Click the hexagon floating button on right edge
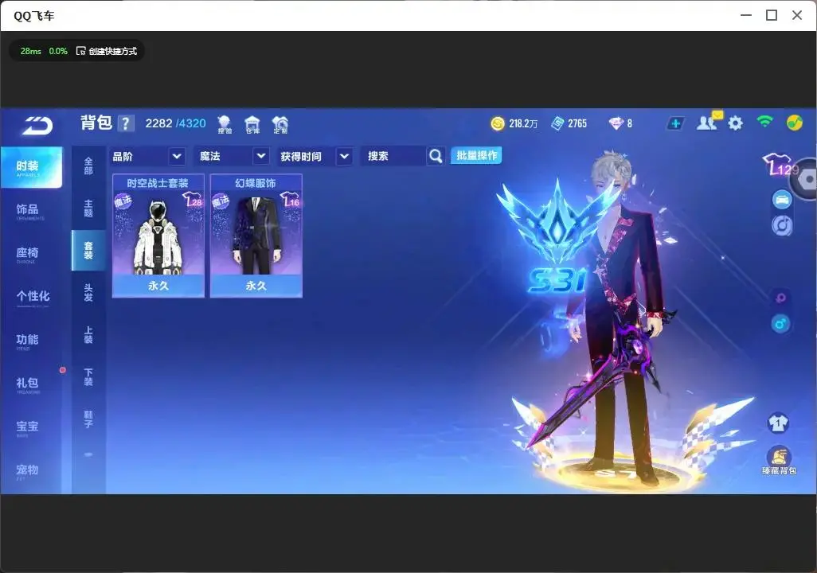 807,179
